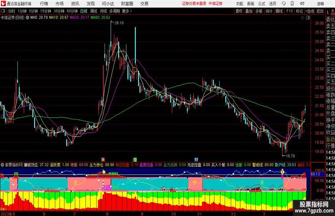Click the headset support icon
Image resolution: width=335 pixels, height=216 pixels.
point(284,4)
